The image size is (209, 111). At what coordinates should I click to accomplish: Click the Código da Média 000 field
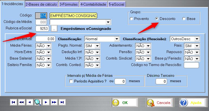(x=41, y=22)
